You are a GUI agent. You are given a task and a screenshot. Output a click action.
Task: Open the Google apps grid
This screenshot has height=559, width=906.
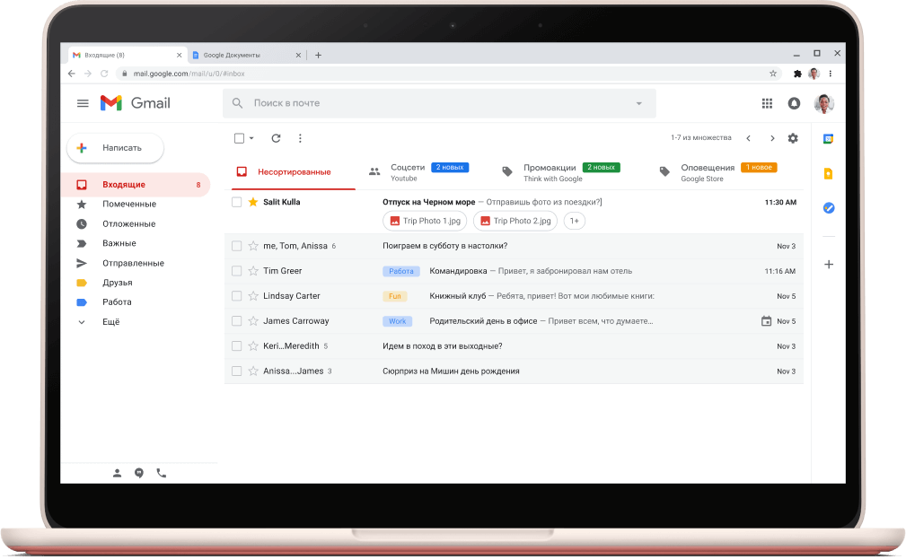tap(767, 103)
